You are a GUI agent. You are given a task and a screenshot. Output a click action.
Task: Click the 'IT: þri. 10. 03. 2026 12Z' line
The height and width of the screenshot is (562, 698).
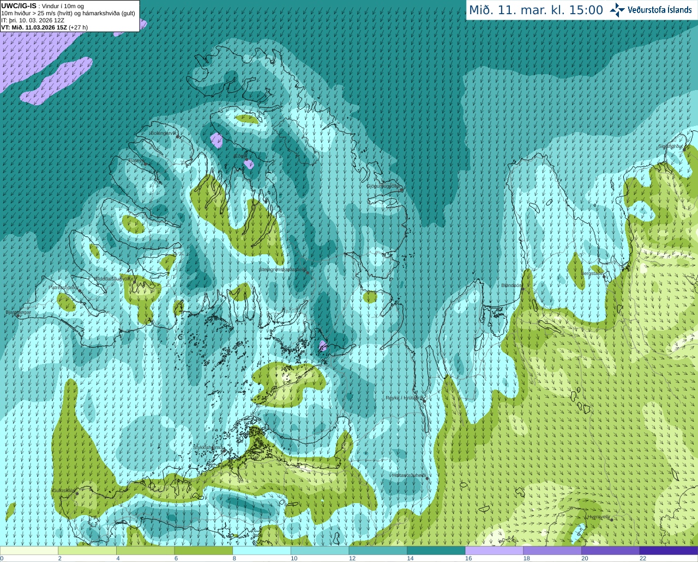click(33, 20)
